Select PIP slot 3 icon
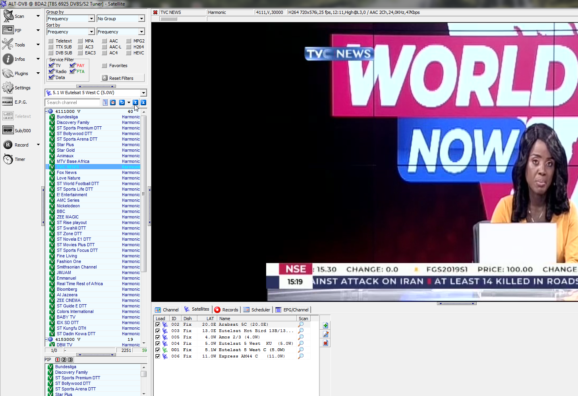The height and width of the screenshot is (396, 578). [70, 359]
